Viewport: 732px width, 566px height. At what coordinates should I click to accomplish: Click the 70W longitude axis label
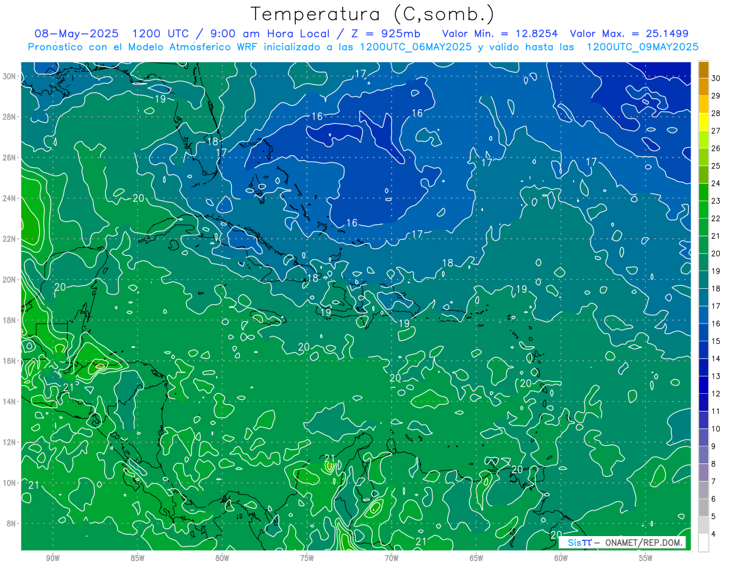point(392,557)
